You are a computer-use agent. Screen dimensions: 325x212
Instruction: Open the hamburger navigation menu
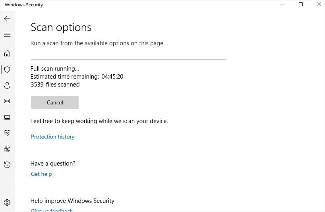pyautogui.click(x=7, y=35)
